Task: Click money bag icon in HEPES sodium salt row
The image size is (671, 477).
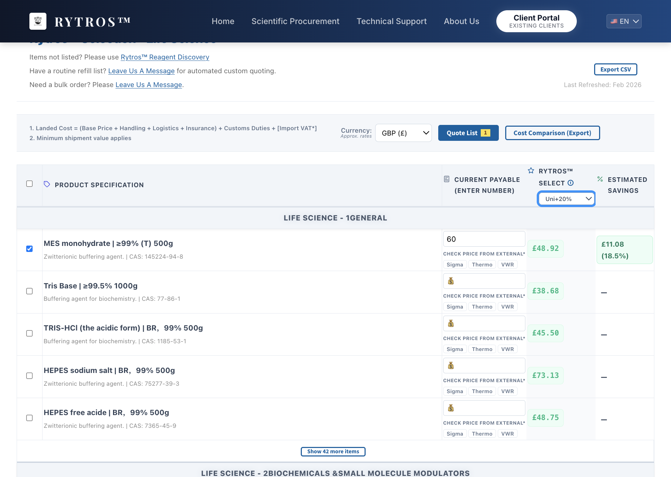Action: point(451,366)
